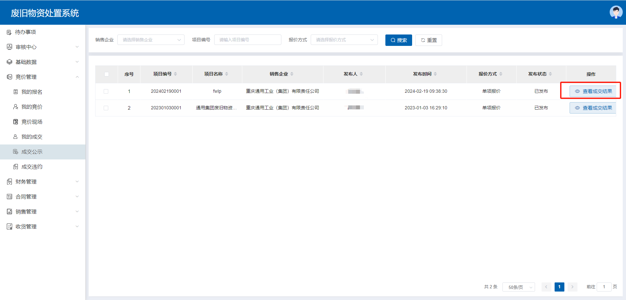Image resolution: width=626 pixels, height=300 pixels.
Task: Click the sort icon beside 发布时间
Action: [435, 74]
